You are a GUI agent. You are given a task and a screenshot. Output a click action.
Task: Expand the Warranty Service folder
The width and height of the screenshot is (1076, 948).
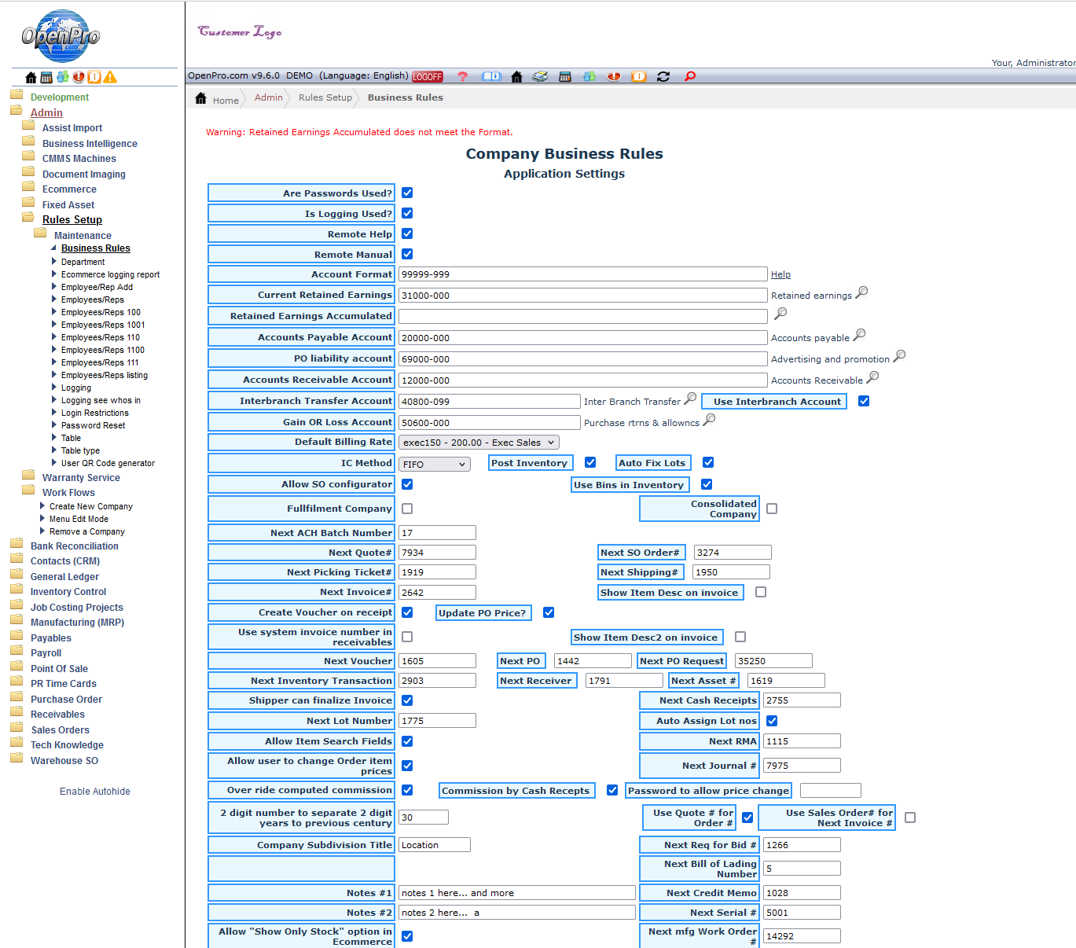(x=81, y=478)
